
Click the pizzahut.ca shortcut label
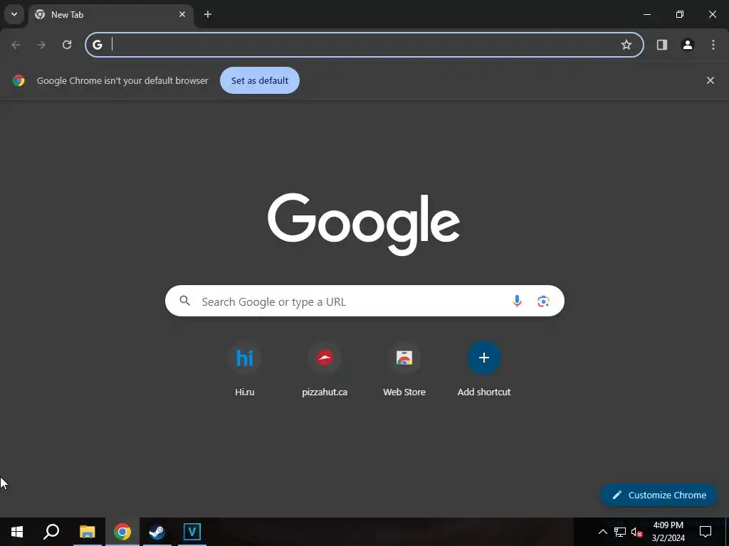pos(325,392)
